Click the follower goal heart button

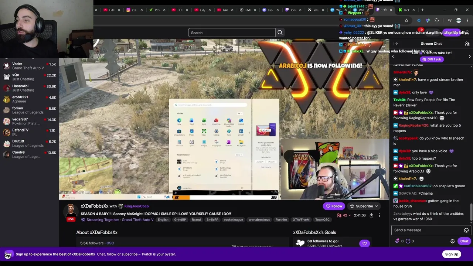click(364, 243)
